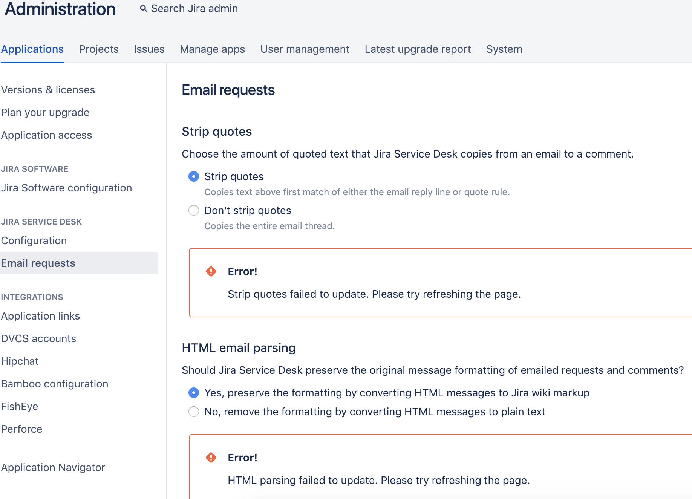Screen dimensions: 692x499
Task: Open Latest upgrade report tab
Action: (x=418, y=49)
